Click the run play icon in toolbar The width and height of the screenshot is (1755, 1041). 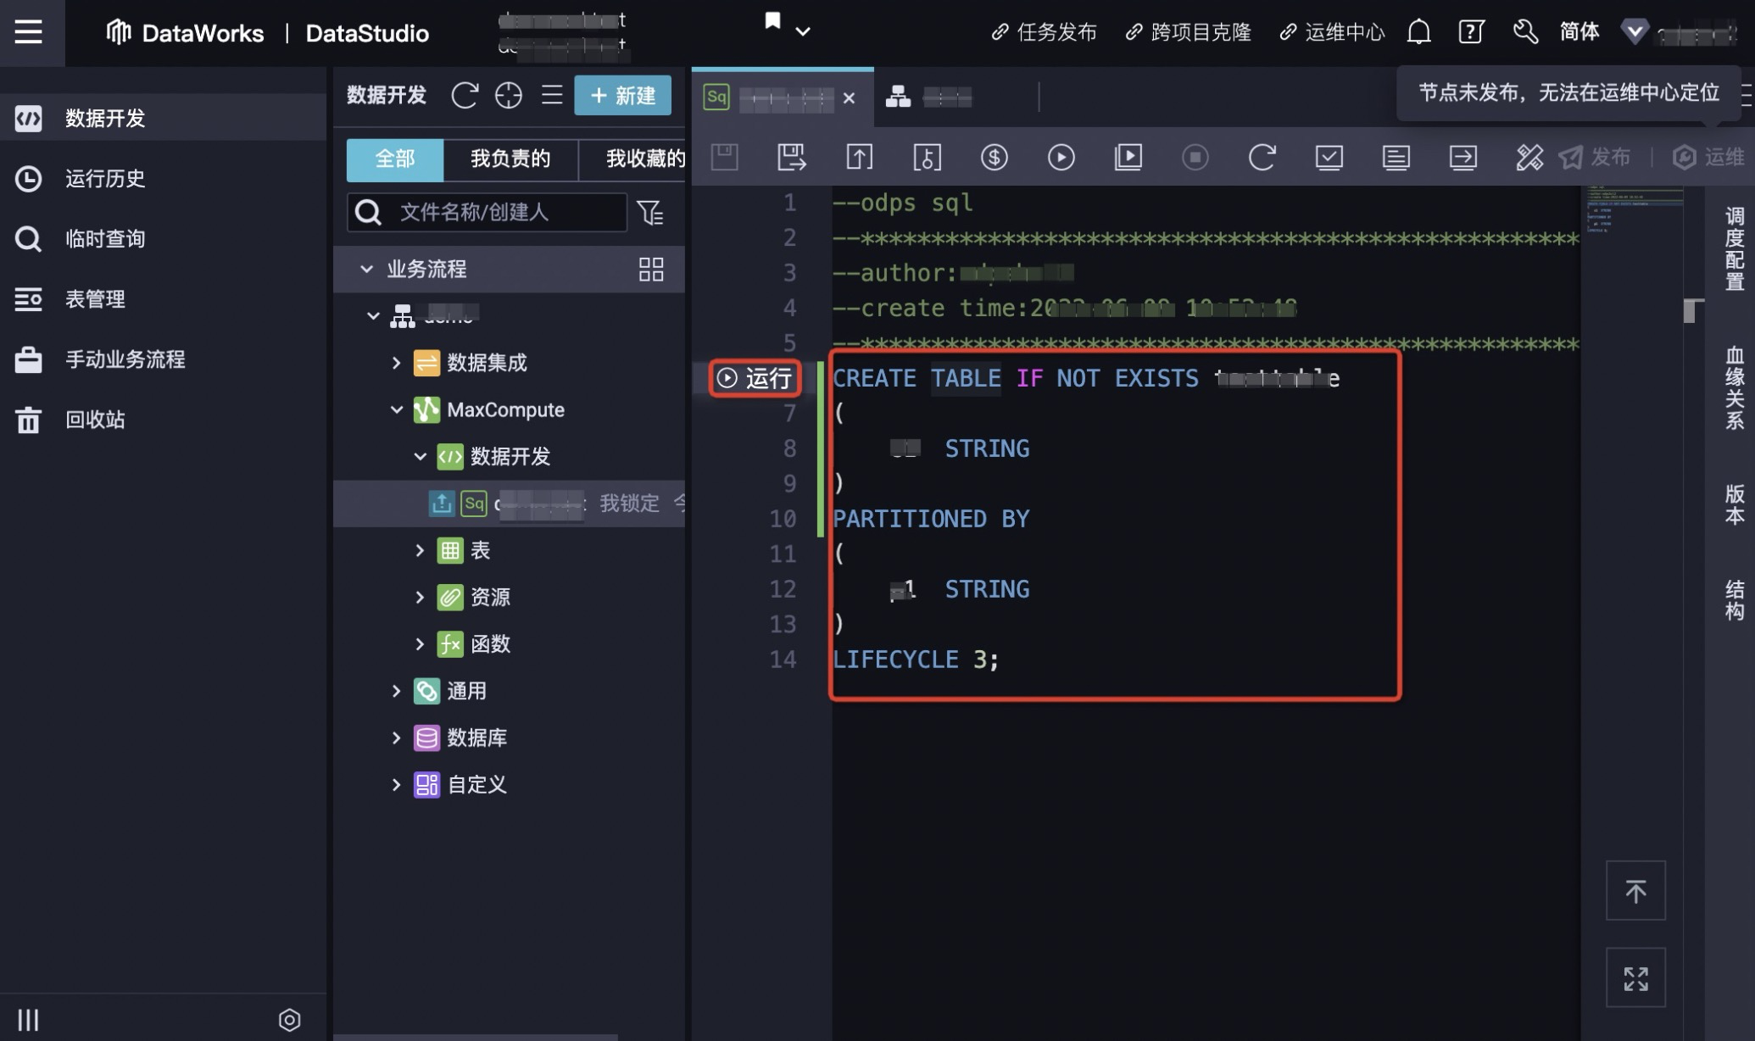1061,158
